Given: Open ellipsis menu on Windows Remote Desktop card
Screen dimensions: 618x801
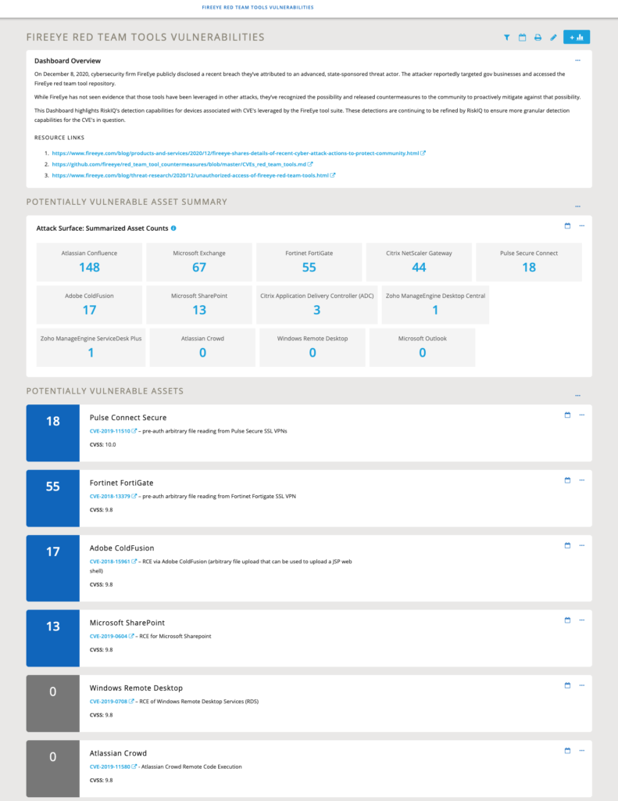Looking at the screenshot, I should point(582,685).
